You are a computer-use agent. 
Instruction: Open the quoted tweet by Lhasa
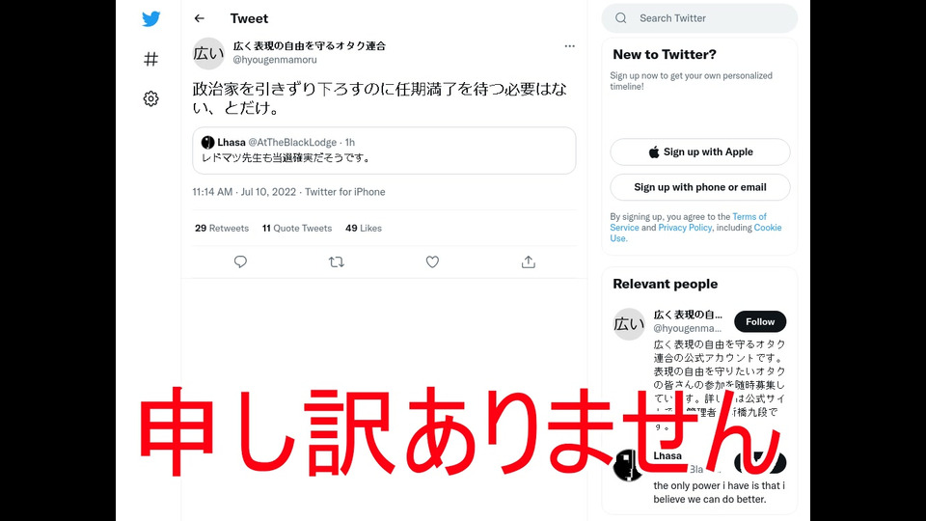384,151
